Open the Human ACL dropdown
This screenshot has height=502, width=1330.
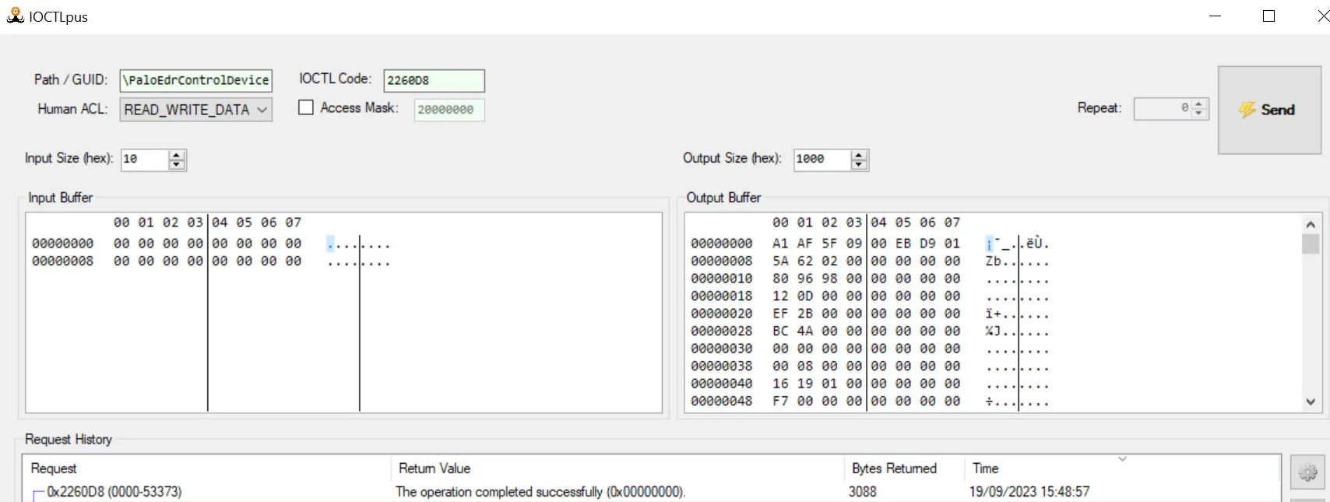tap(195, 110)
